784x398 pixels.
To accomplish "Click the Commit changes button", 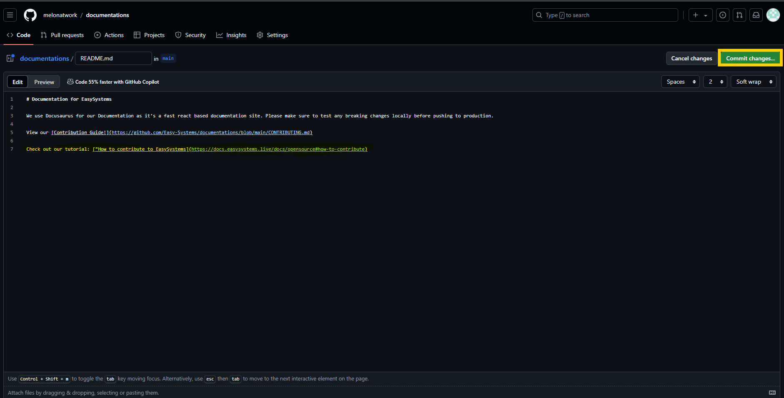I will click(x=750, y=58).
